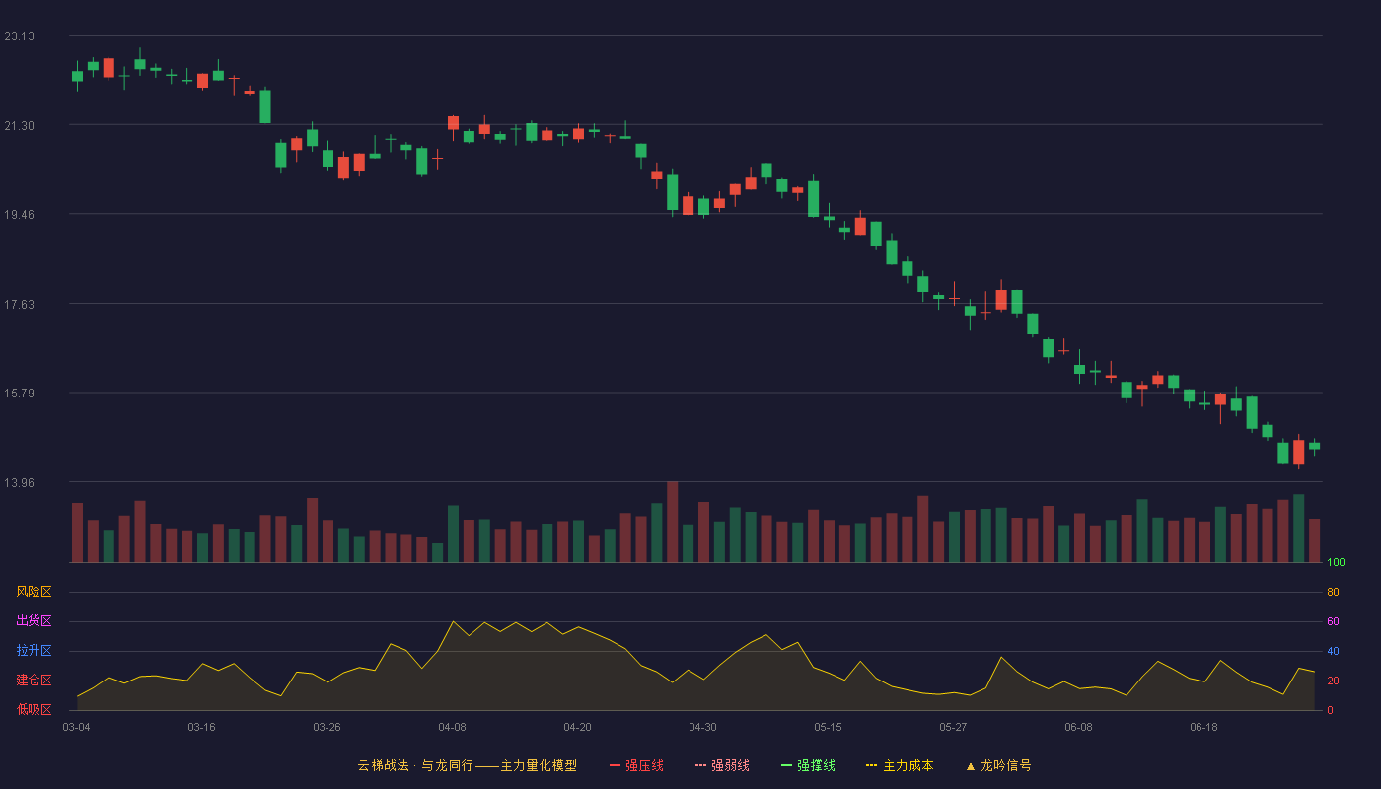Click the 04-20 date label
Viewport: 1381px width, 789px height.
[577, 727]
